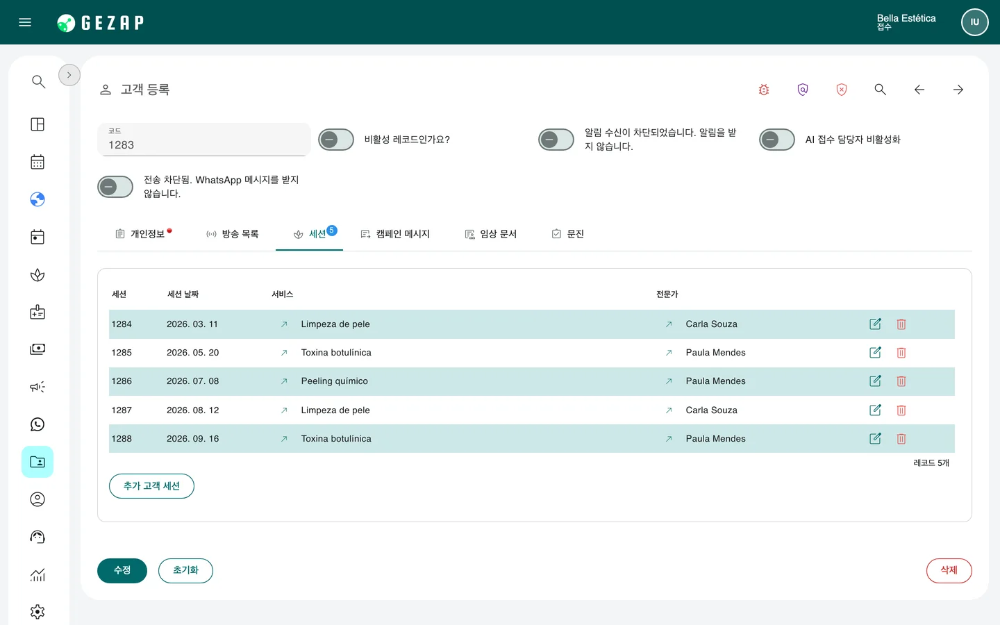This screenshot has width=1000, height=625.
Task: Switch to the 캠페인 메시지 tab
Action: pos(395,234)
